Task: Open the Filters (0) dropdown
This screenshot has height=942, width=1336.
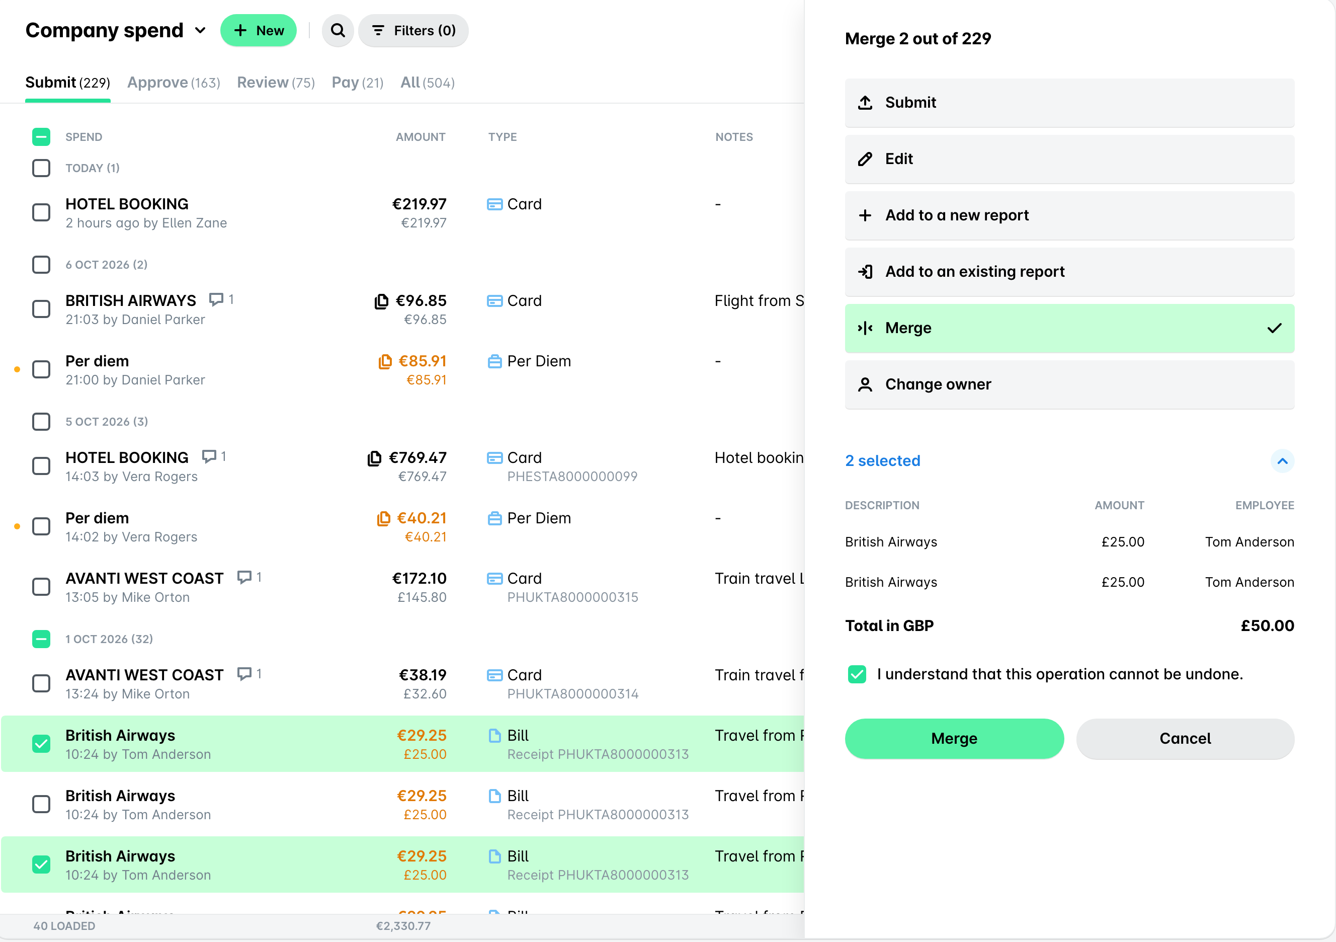Action: click(413, 30)
